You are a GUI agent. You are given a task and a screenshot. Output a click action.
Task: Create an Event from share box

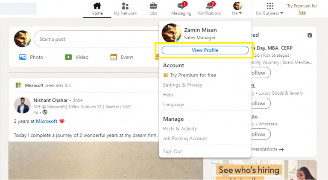pos(122,57)
